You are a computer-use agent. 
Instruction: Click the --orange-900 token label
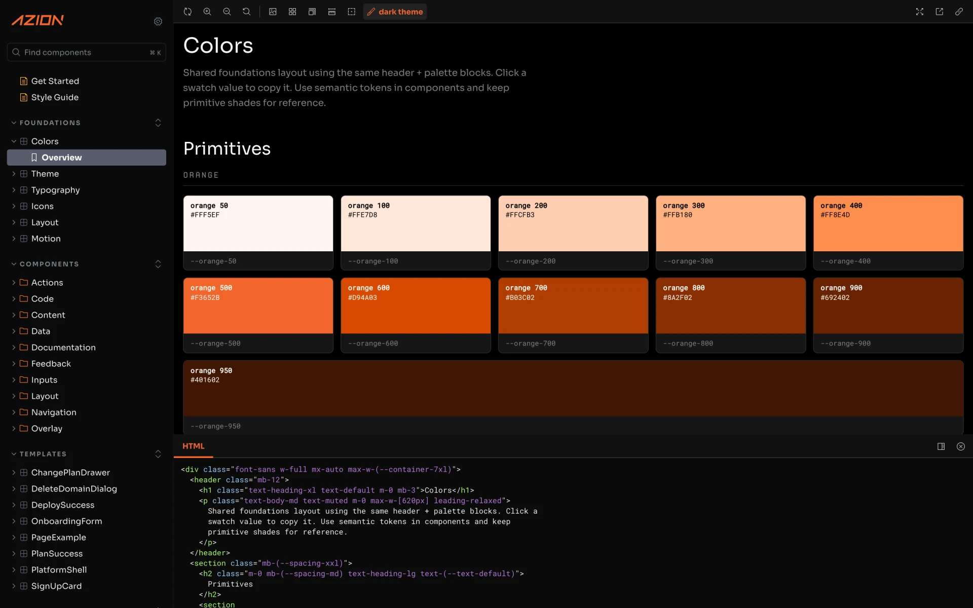pyautogui.click(x=846, y=344)
